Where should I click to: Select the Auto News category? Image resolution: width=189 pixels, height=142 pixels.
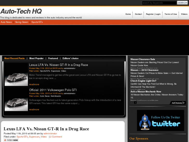[6, 22]
